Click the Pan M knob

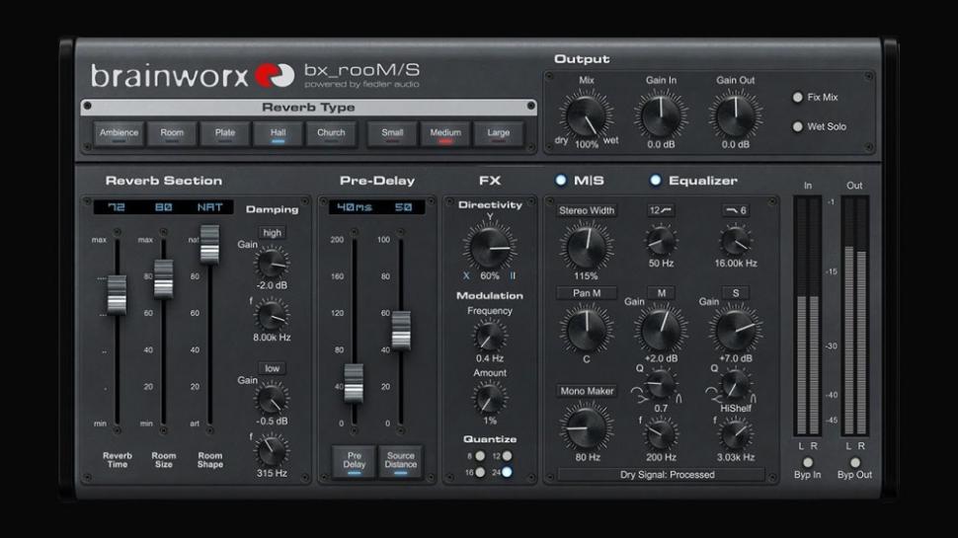click(x=586, y=328)
